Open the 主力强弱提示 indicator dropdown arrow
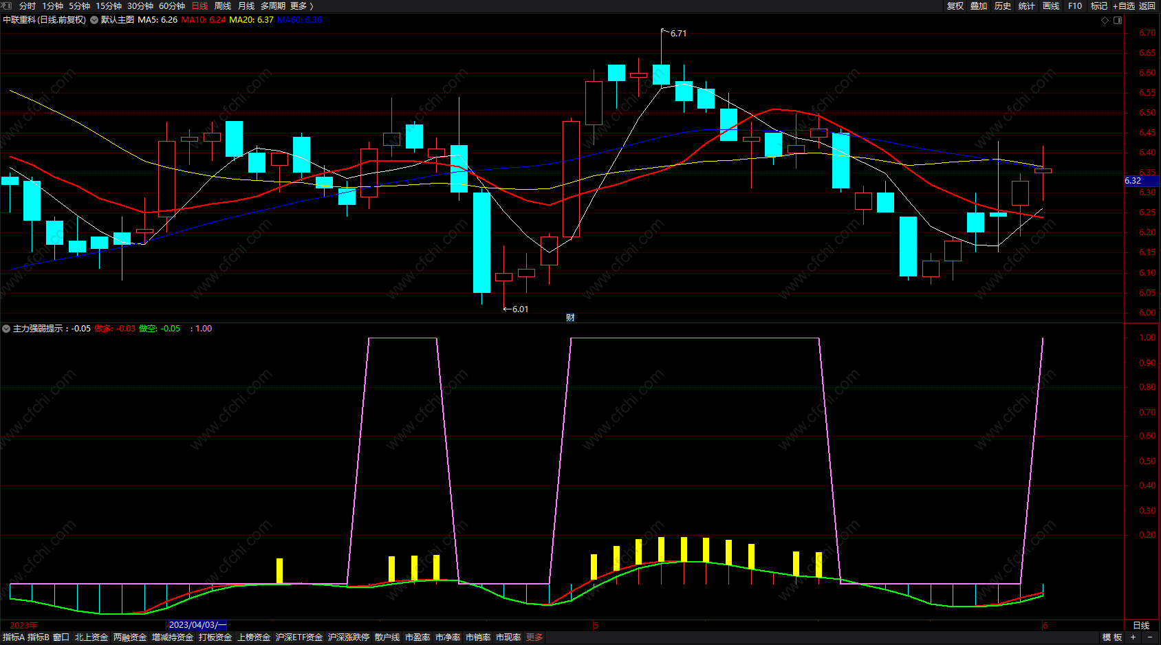The height and width of the screenshot is (645, 1161). tap(6, 329)
